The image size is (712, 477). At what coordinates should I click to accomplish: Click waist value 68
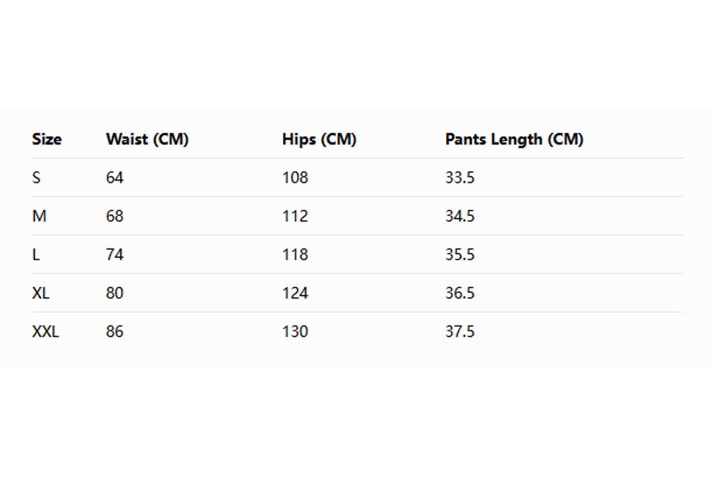[x=114, y=216]
